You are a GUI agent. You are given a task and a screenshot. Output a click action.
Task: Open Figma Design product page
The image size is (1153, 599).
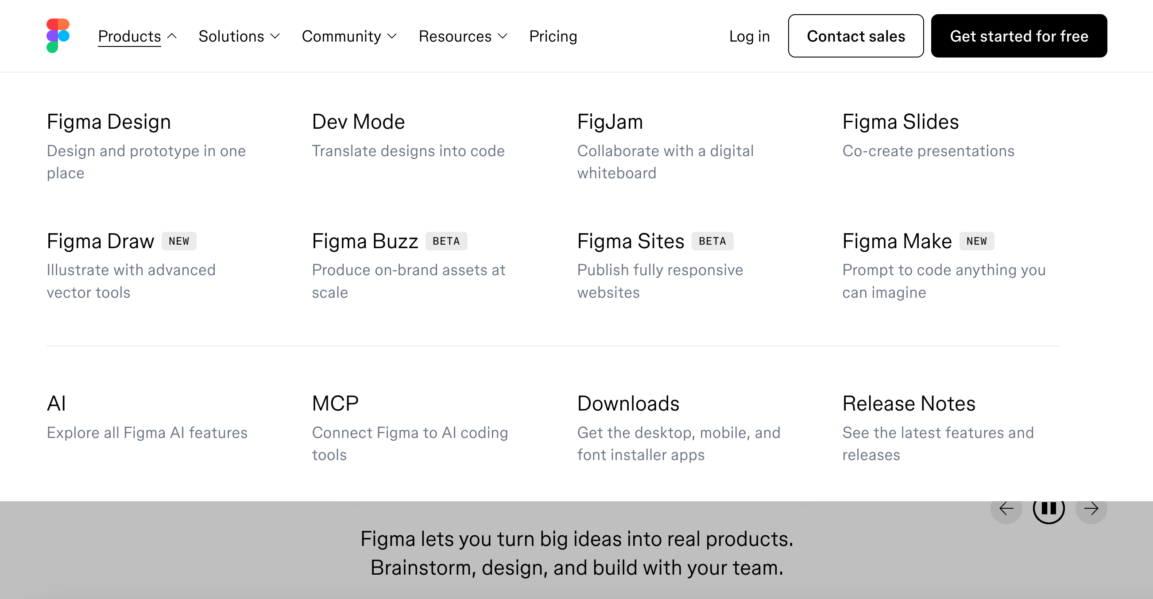(x=109, y=122)
